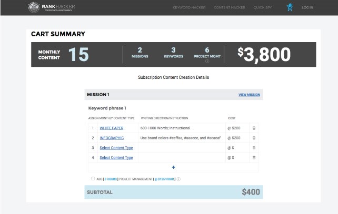Remove the third content row
Viewport: 338px width, 214px height.
[x=254, y=148]
